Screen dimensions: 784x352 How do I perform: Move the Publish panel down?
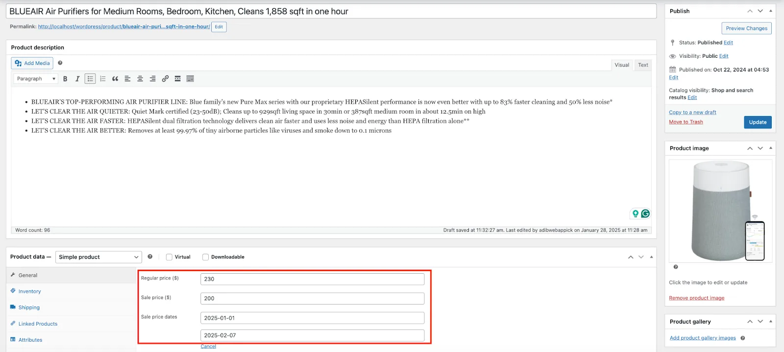[x=760, y=11]
